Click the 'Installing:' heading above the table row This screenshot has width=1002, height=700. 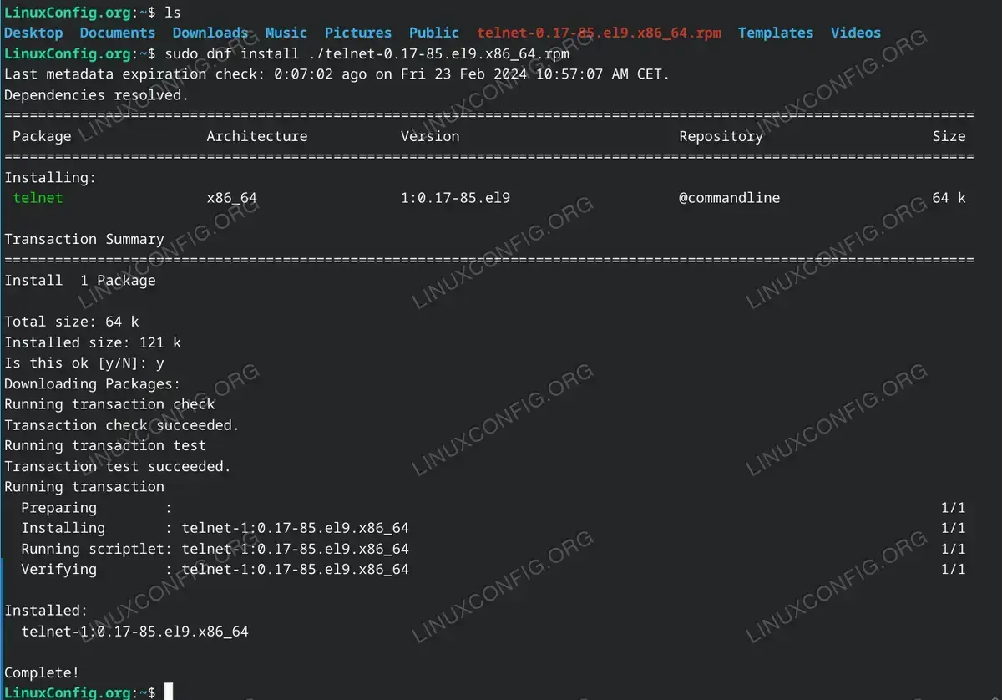pos(50,177)
